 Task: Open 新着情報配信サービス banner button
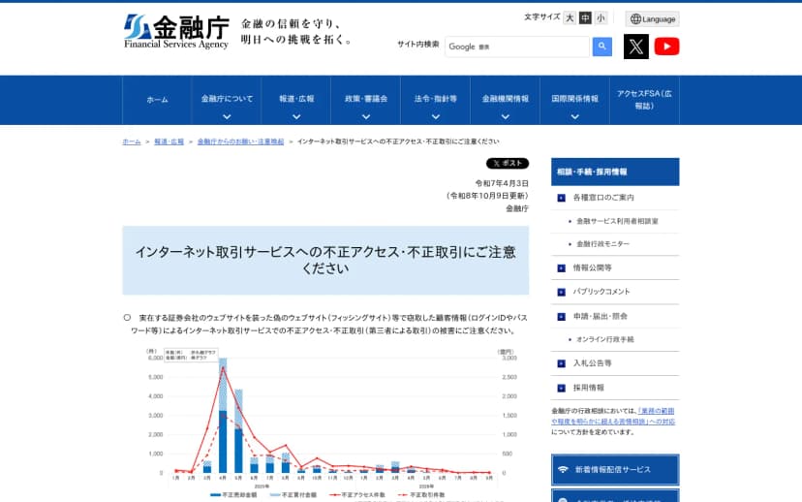point(615,469)
